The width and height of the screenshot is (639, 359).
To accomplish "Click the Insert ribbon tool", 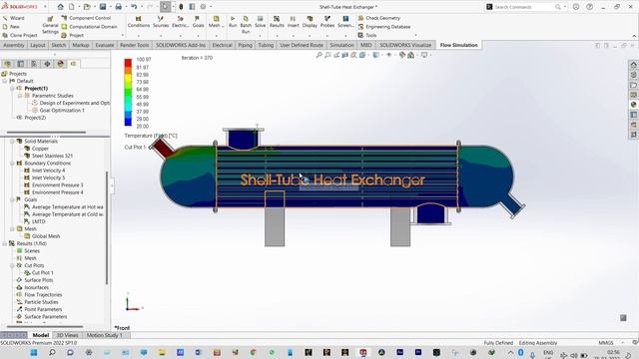I will pyautogui.click(x=293, y=22).
